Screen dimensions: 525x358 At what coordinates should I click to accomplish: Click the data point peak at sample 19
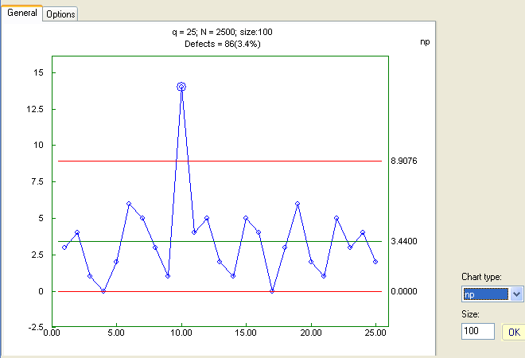(x=297, y=204)
